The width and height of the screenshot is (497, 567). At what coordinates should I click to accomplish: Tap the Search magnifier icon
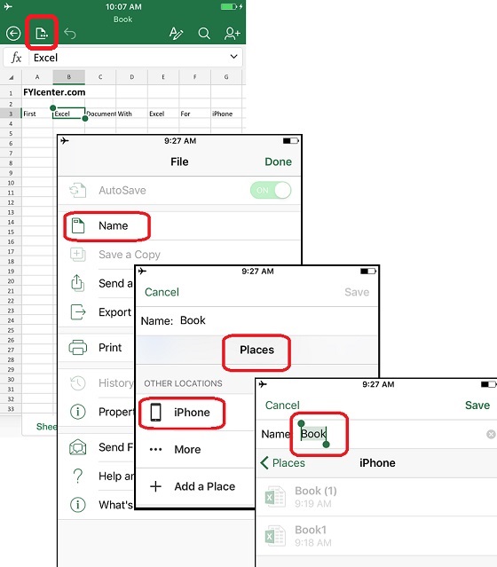[x=204, y=34]
